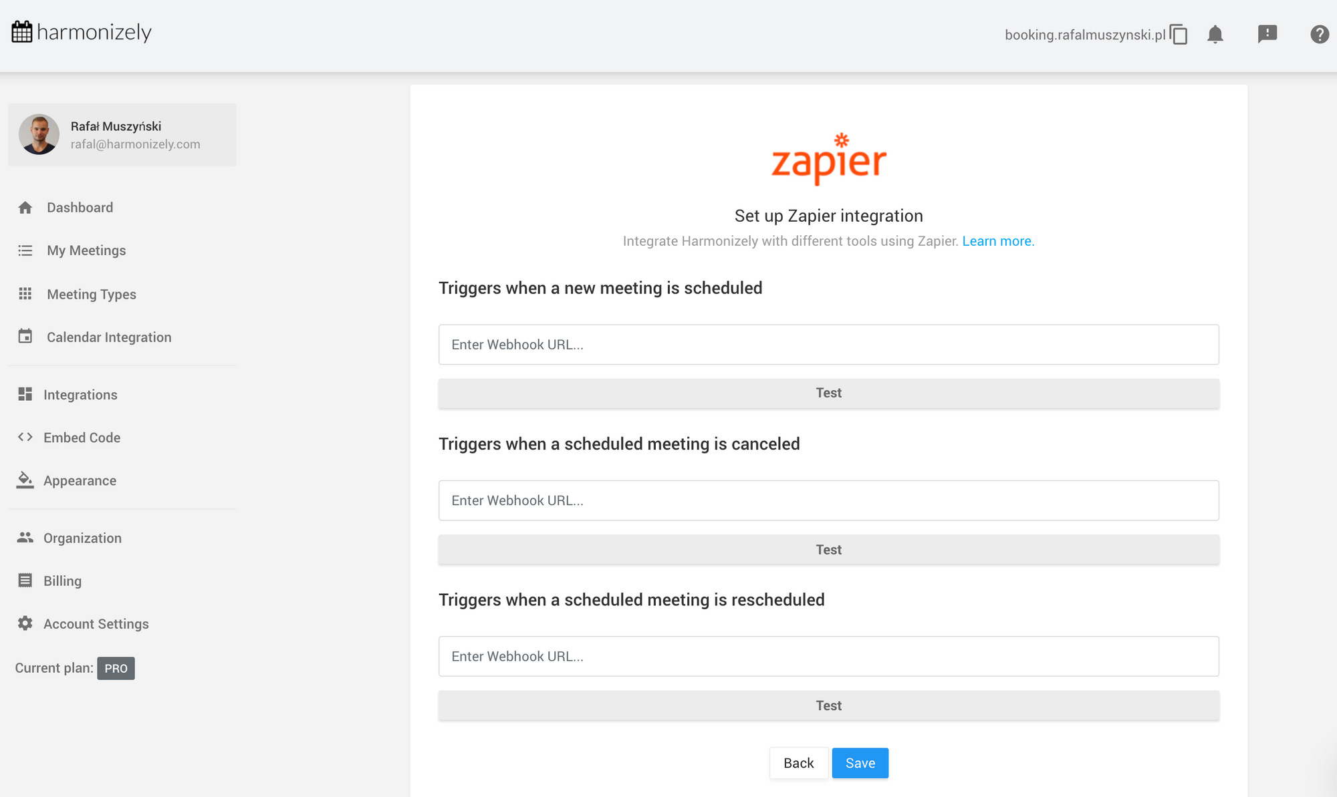
Task: Click the Account Settings gear icon
Action: click(25, 623)
